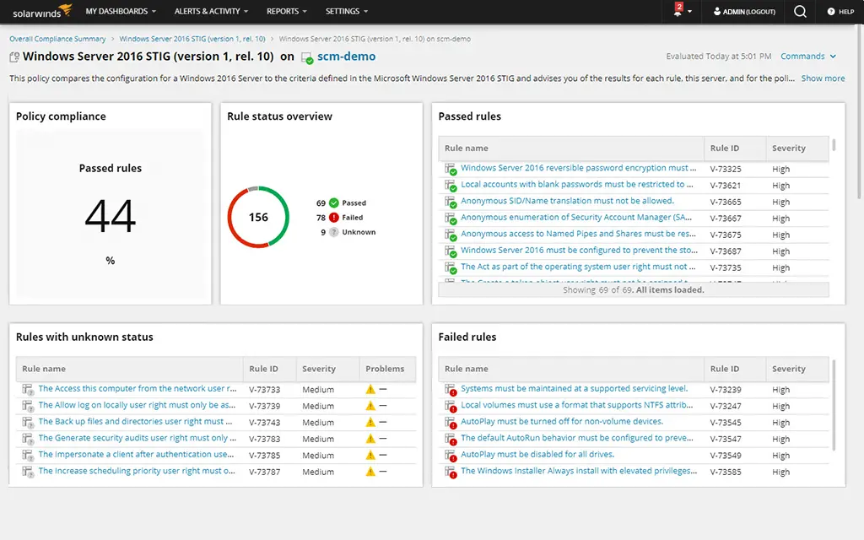864x540 pixels.
Task: Open The Allow log on locally rule
Action: (x=137, y=404)
